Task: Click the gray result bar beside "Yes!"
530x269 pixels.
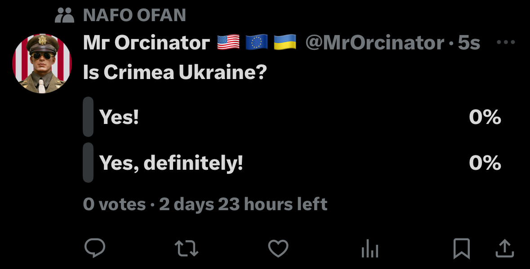Action: 88,117
